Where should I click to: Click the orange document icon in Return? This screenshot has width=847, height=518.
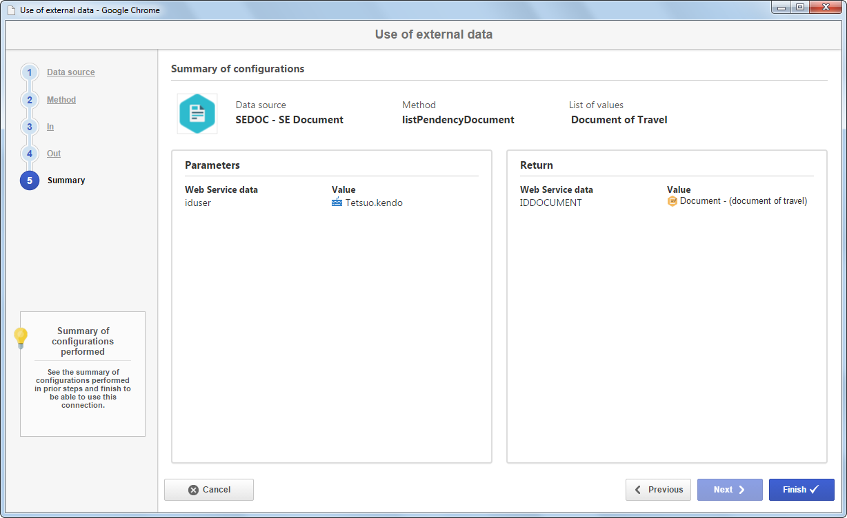672,201
